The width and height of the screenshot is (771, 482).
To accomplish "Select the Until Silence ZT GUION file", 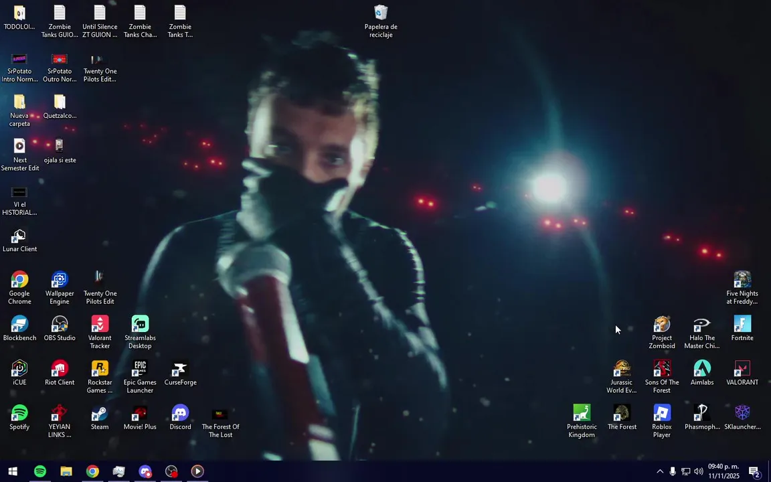I will 100,21.
